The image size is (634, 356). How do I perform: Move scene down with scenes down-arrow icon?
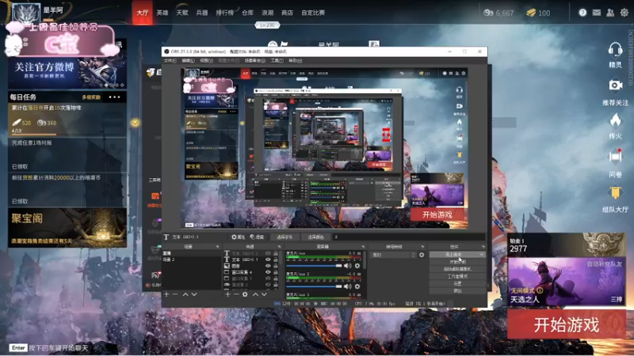pos(194,294)
